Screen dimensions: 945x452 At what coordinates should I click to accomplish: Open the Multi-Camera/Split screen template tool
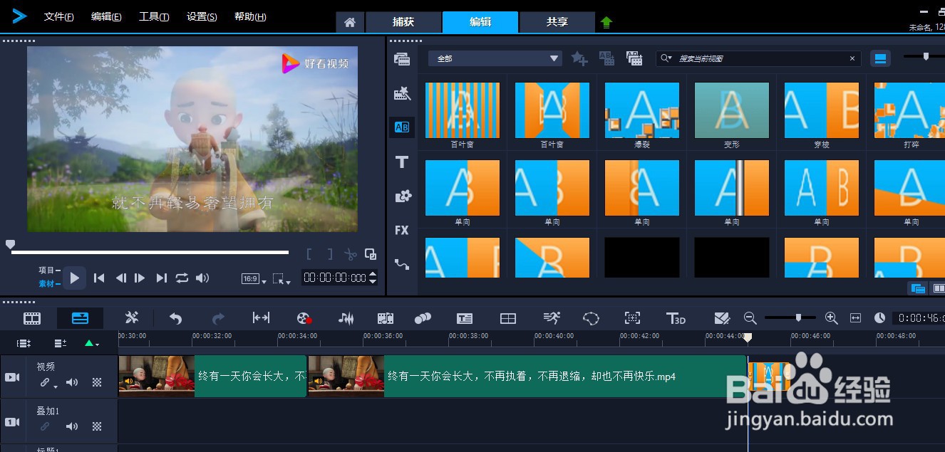click(507, 318)
